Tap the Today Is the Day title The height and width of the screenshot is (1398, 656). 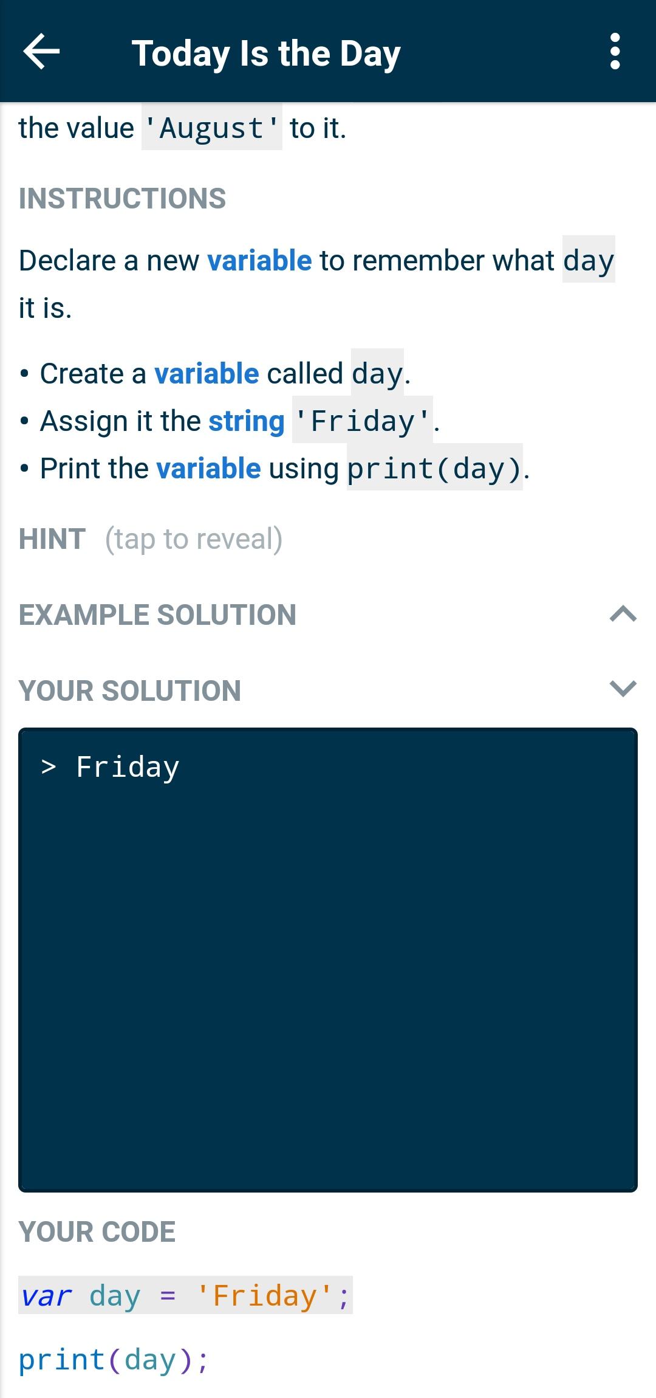[266, 53]
